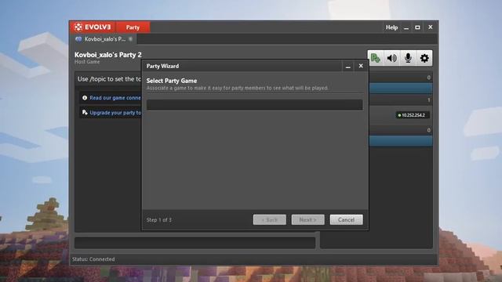
Task: Click the Select Party Game heading
Action: [x=172, y=81]
